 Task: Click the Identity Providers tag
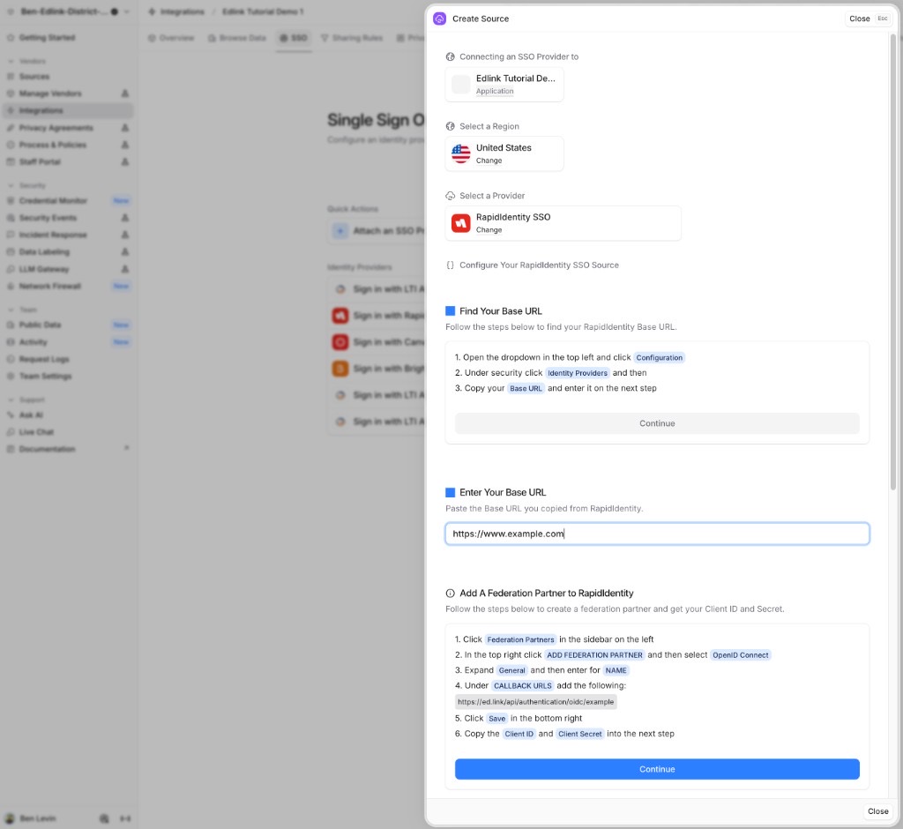pos(578,373)
